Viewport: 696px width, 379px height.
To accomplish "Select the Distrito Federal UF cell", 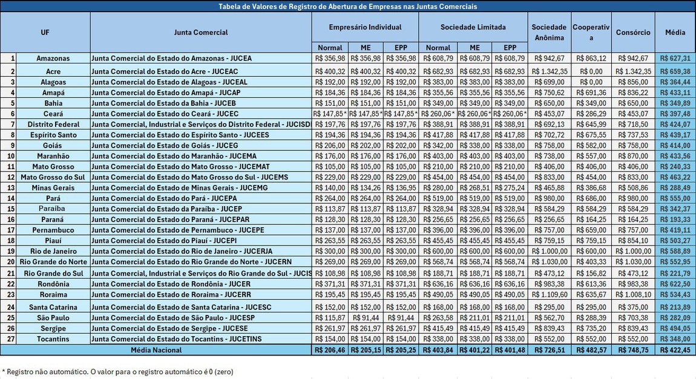I will click(53, 124).
